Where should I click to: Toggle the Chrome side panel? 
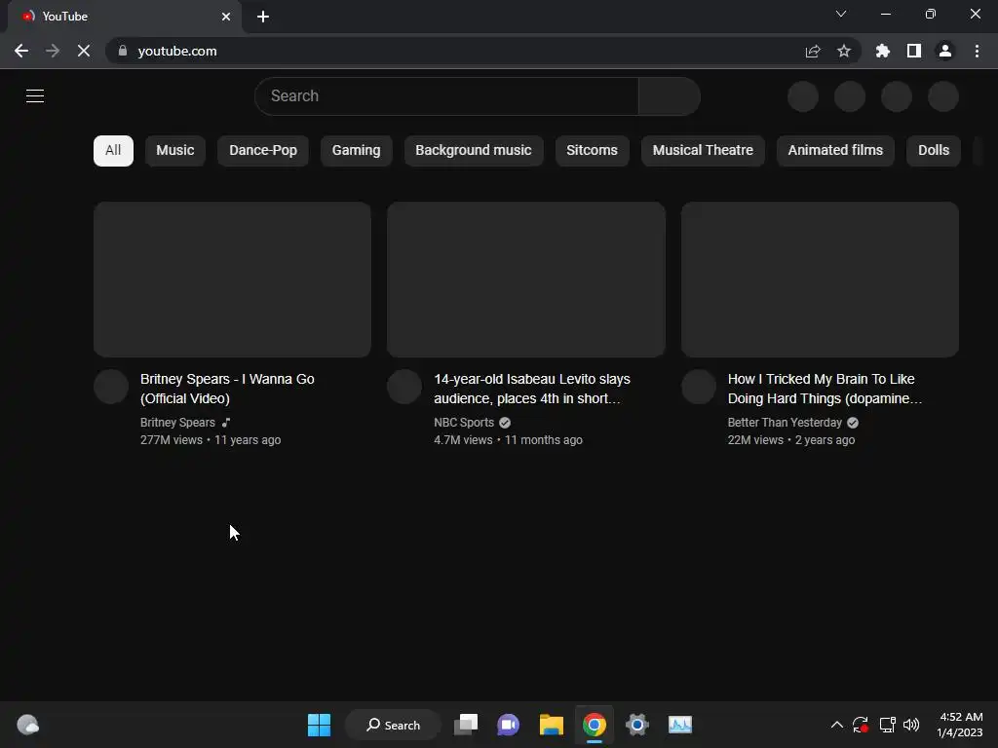914,51
